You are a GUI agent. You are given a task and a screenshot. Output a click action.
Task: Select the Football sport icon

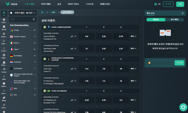(4, 21)
